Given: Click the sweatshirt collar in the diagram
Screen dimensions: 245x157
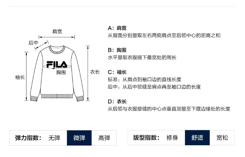Looking at the screenshot, I should coord(57,49).
